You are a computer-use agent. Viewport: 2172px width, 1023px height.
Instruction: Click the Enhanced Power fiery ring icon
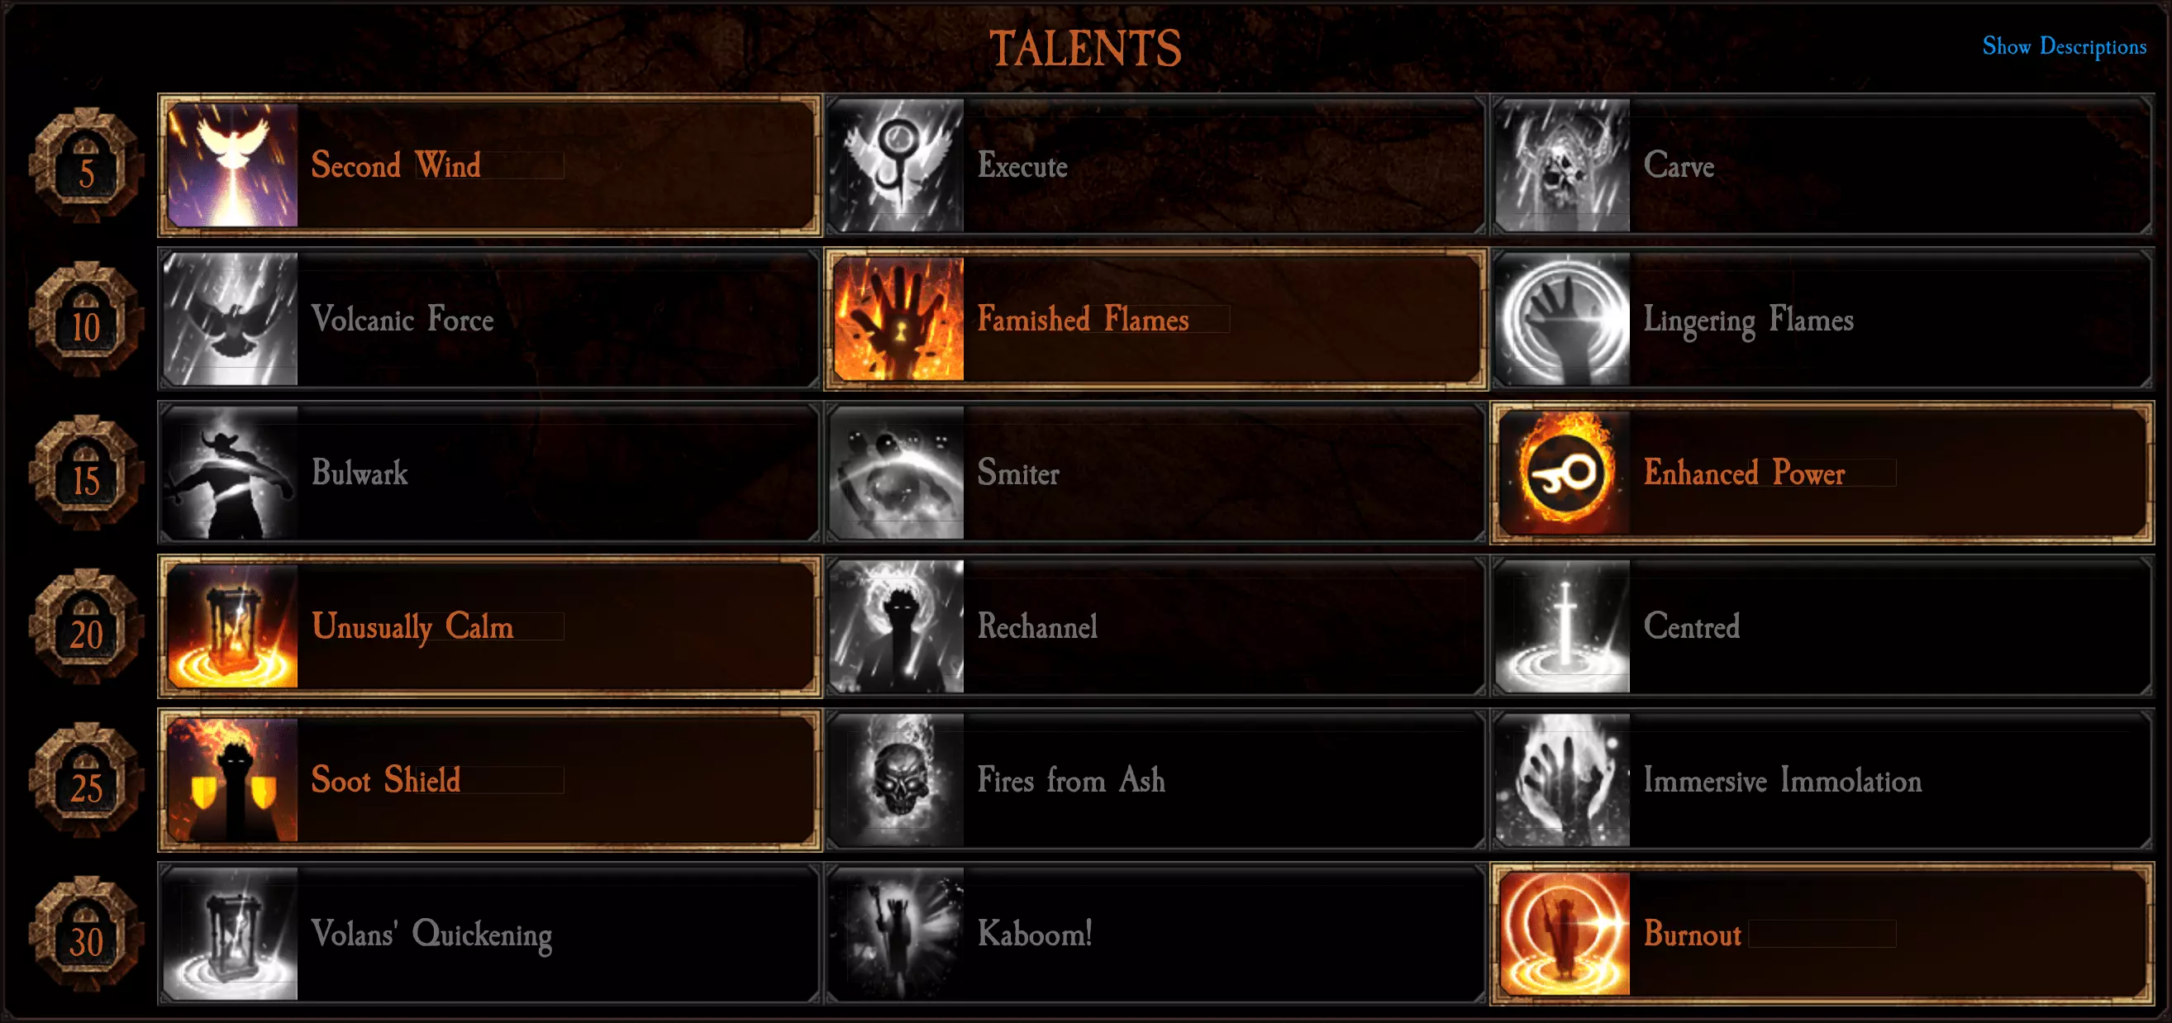tap(1564, 473)
